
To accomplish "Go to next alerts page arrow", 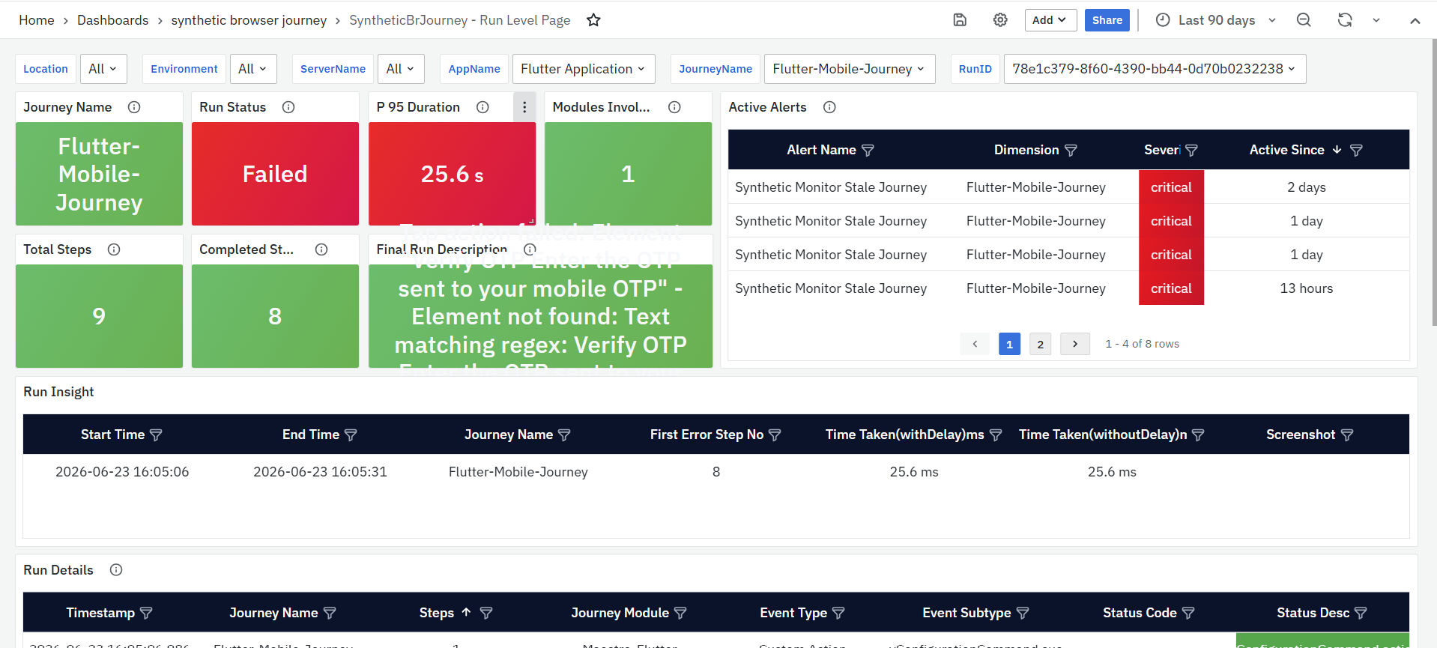I will point(1075,344).
